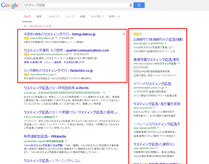This screenshot has width=209, height=164.
Task: Open result リスティング広告 - ソフトバンクテレコム
Action: coord(52,160)
